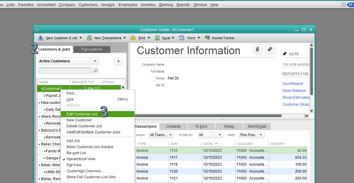Choose Add/Edit Multiple Customer:Jobs
The height and width of the screenshot is (183, 354).
tap(93, 132)
